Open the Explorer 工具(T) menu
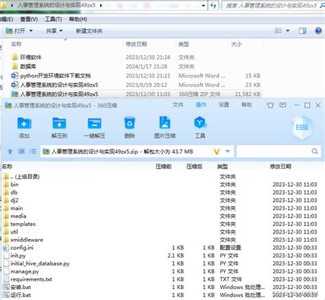The image size is (325, 300). tap(53, 19)
